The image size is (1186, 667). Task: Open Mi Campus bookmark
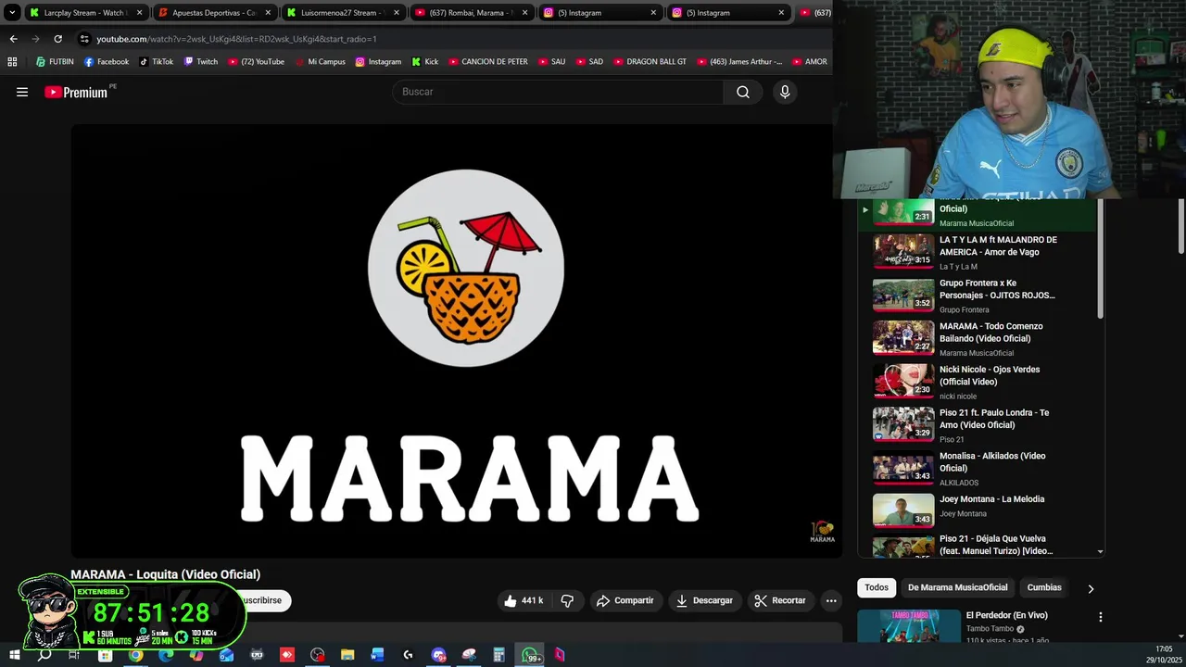point(320,62)
